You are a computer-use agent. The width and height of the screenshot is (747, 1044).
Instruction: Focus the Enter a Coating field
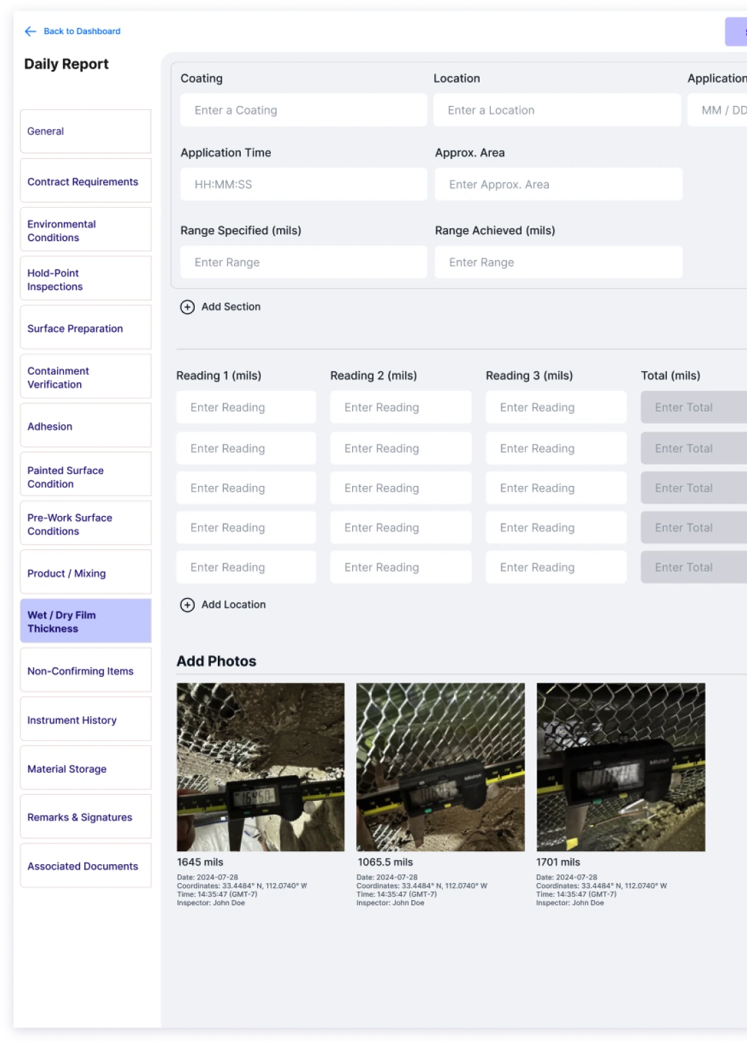point(303,110)
